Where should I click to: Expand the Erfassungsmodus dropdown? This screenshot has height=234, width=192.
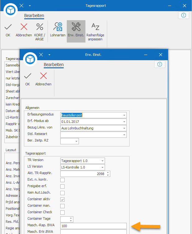[124, 115]
